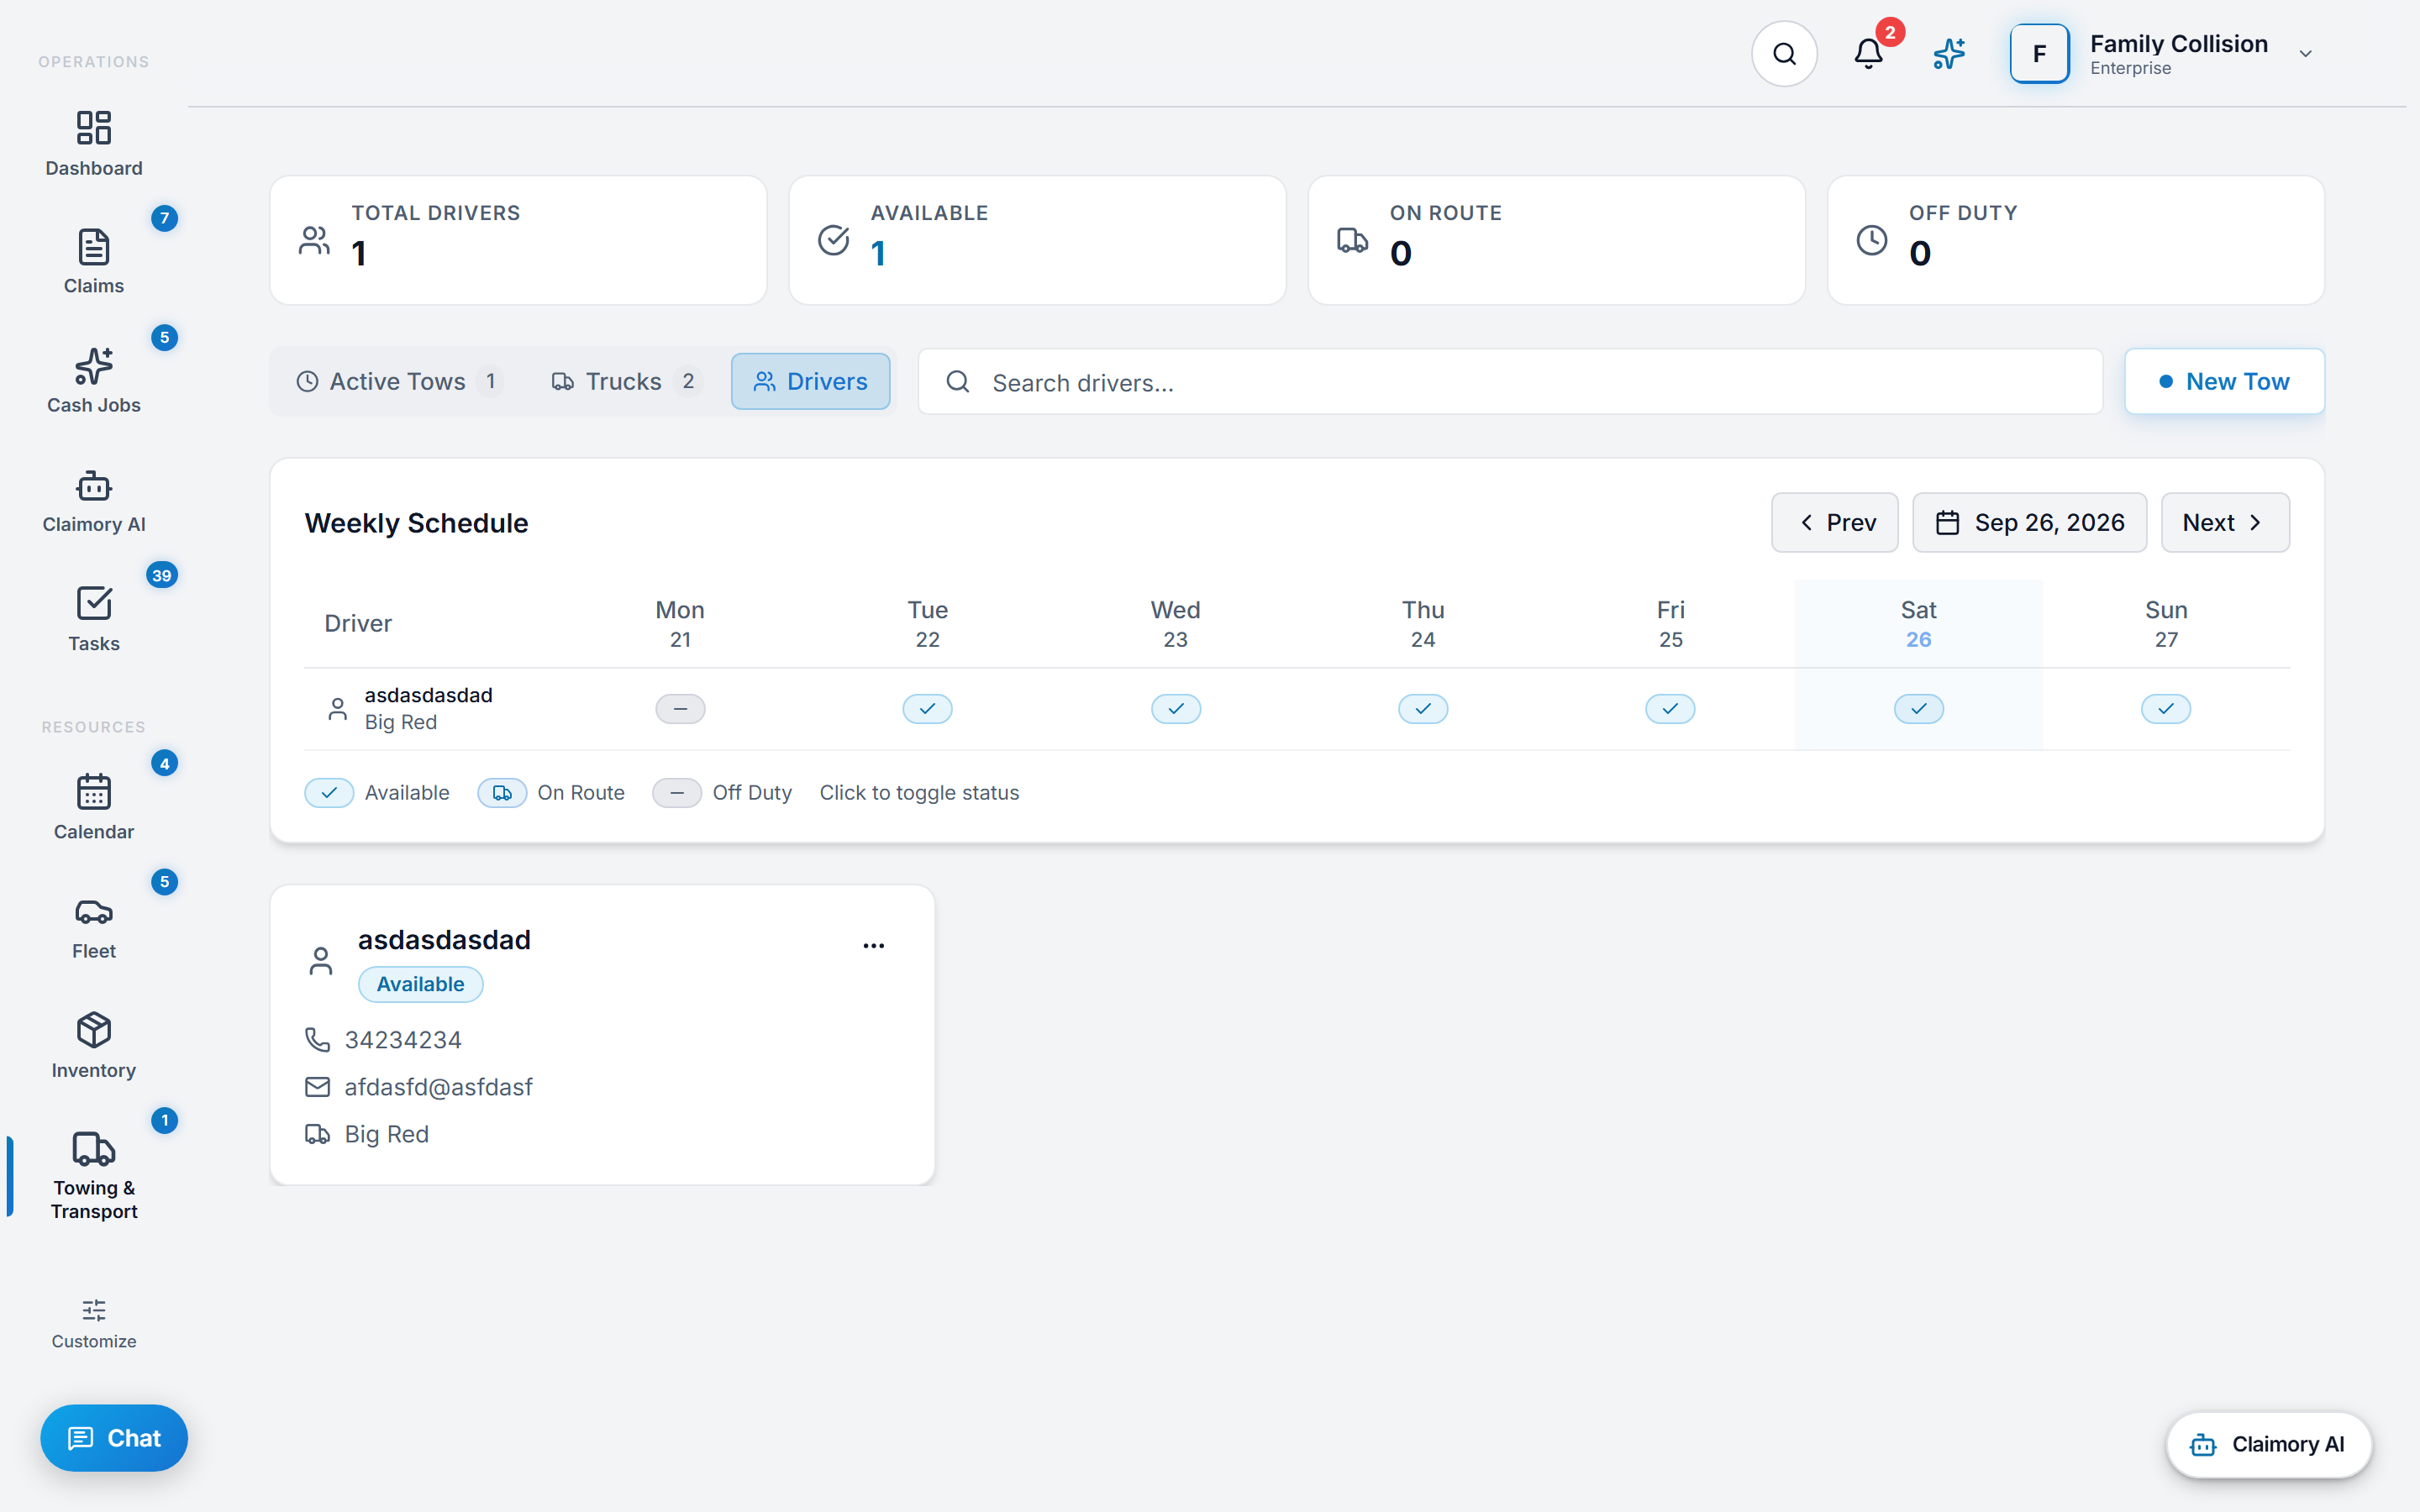The height and width of the screenshot is (1512, 2420).
Task: Open the Calendar resource
Action: 94,807
